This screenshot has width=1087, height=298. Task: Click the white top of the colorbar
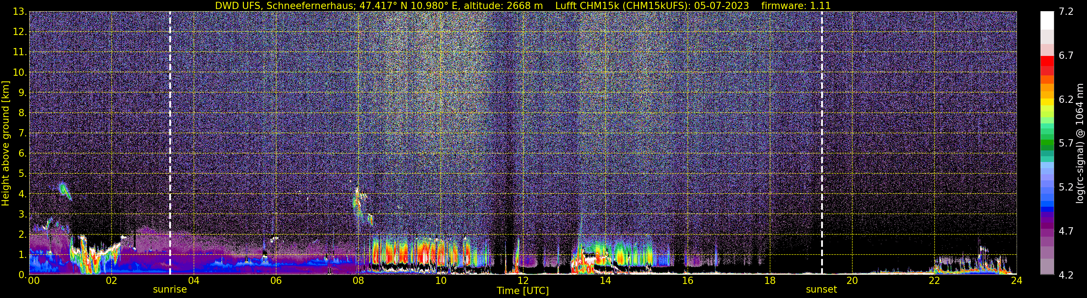pos(1047,20)
